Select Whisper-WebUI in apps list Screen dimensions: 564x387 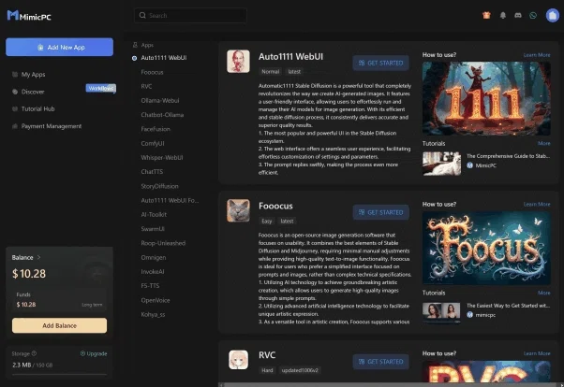pyautogui.click(x=162, y=158)
